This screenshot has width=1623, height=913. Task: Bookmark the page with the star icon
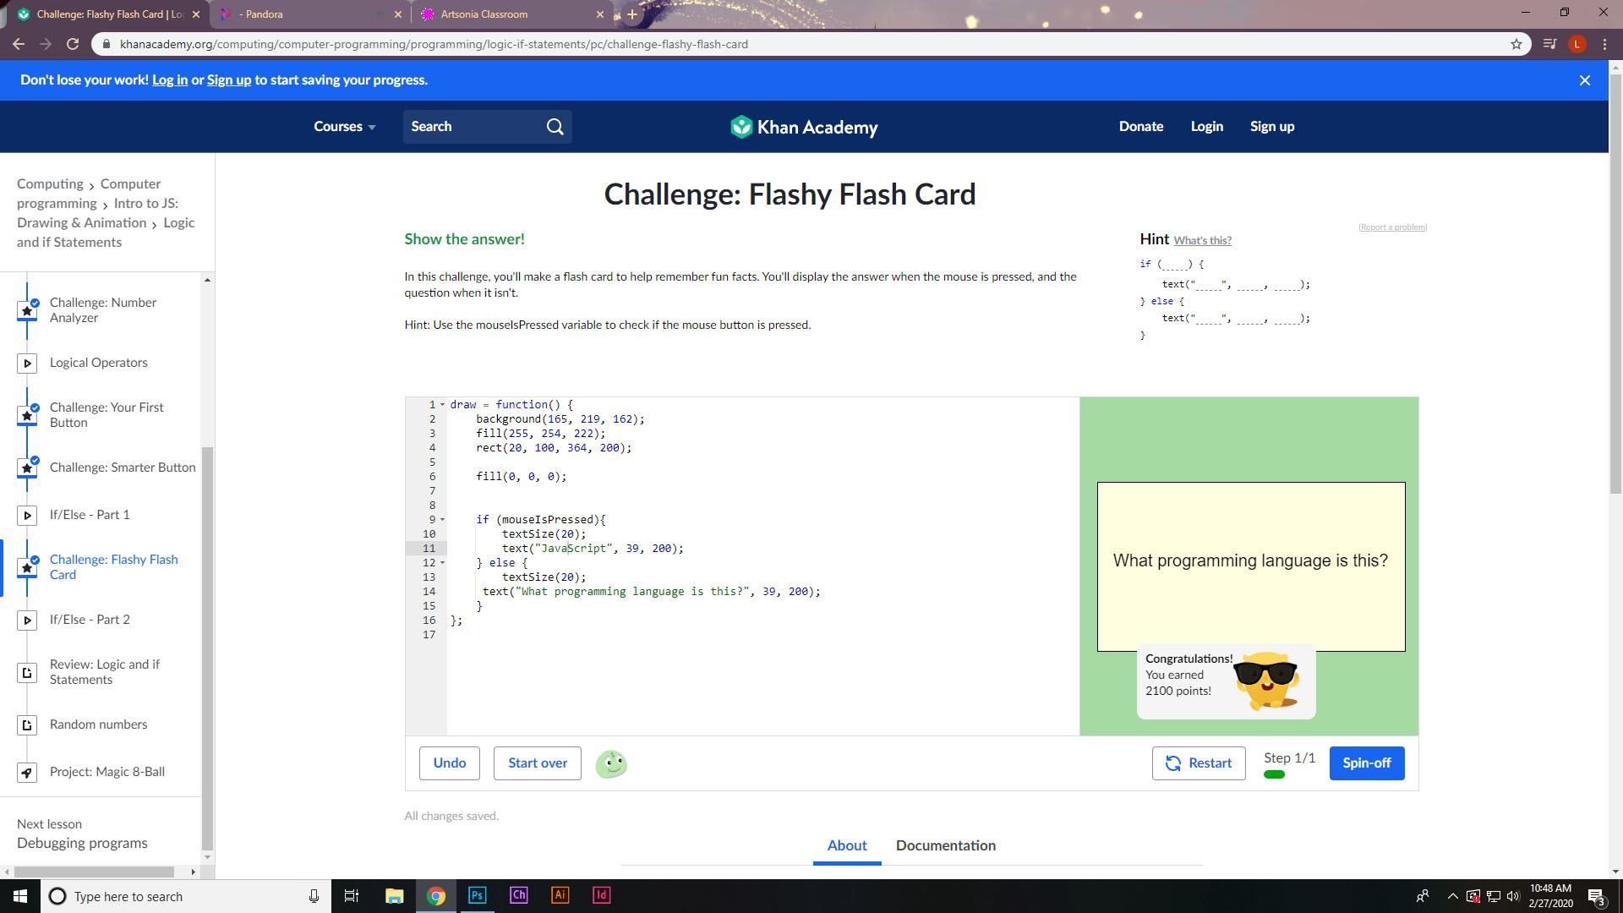point(1516,44)
